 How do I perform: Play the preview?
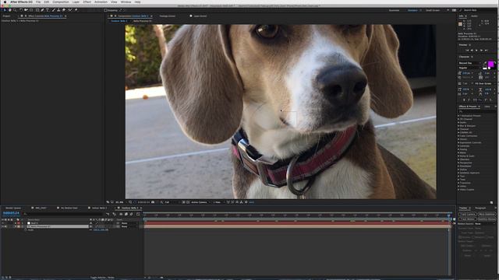tap(476, 50)
